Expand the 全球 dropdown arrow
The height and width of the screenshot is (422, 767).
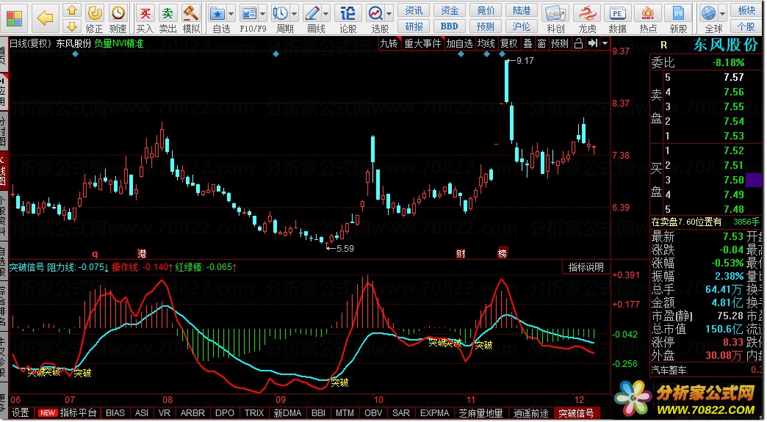(722, 13)
